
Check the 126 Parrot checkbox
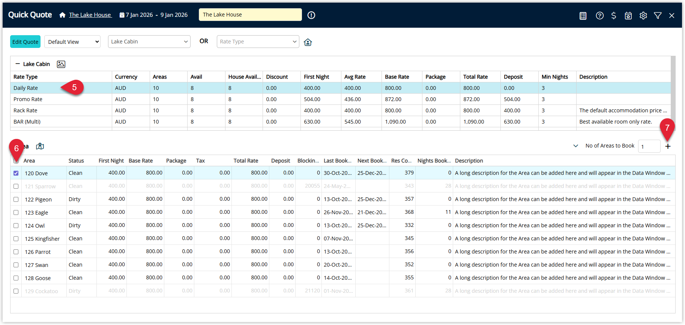click(16, 252)
